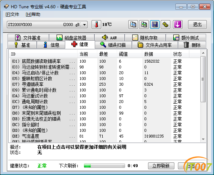This screenshot has height=175, width=214.
Task: Select the (BE) 气流温度 attribute row
Action: [x=105, y=136]
